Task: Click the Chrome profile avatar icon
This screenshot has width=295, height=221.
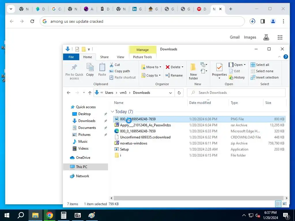Action: 273,21
